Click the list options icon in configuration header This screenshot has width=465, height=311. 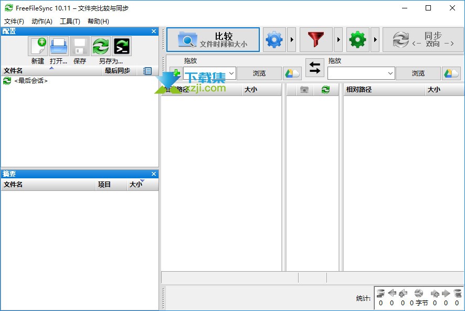point(147,71)
